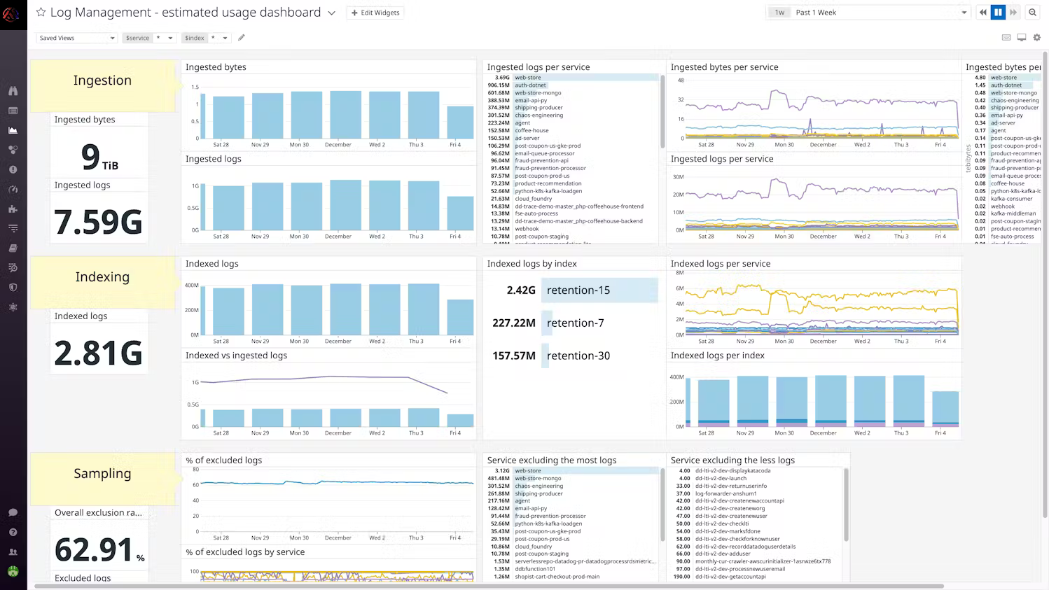
Task: Step back time range with rewind button
Action: click(x=983, y=13)
